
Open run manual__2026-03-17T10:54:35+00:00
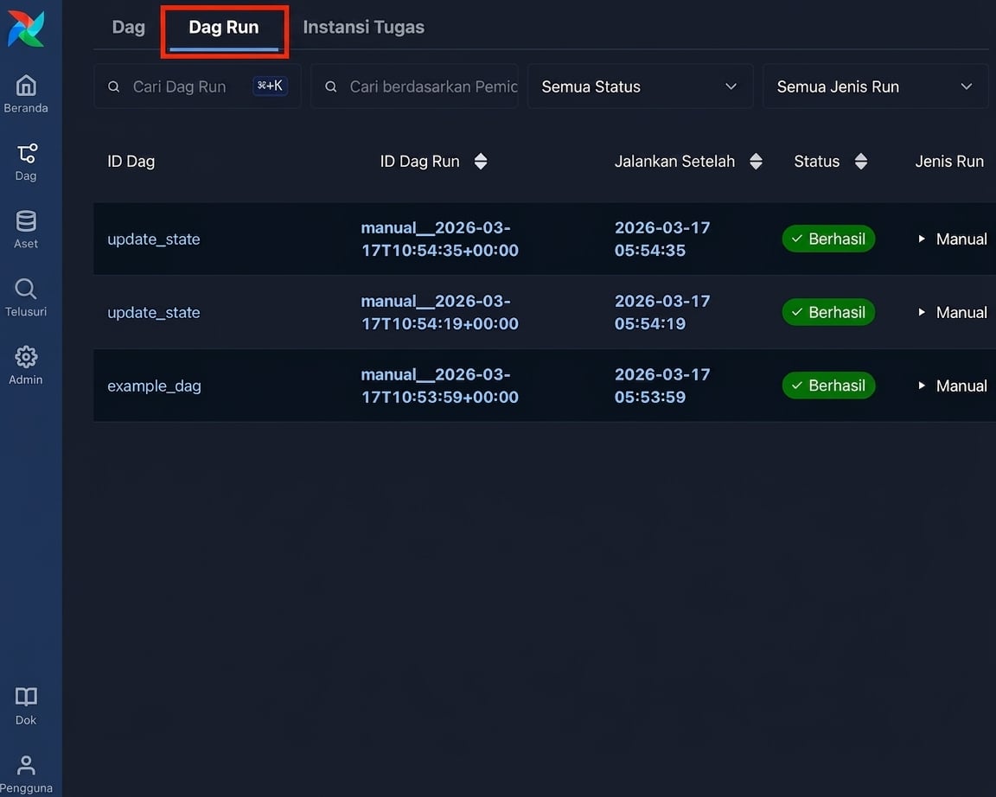(439, 239)
